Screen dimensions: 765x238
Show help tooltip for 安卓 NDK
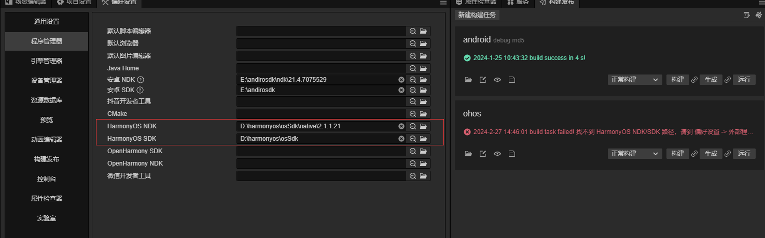(x=140, y=80)
